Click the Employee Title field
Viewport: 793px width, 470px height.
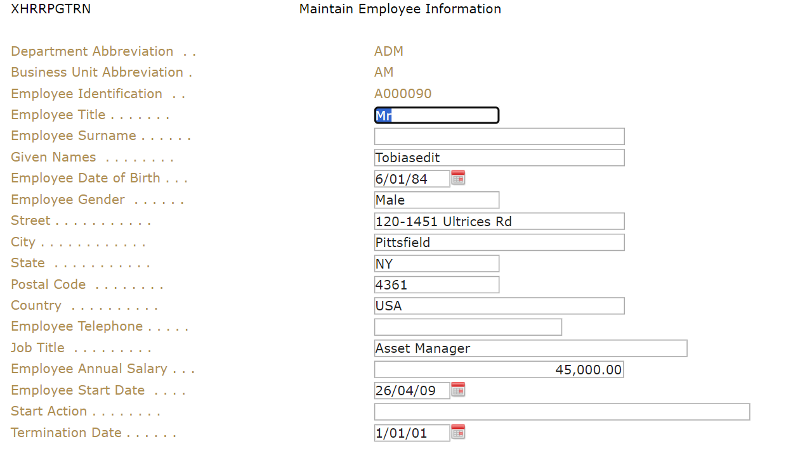436,115
